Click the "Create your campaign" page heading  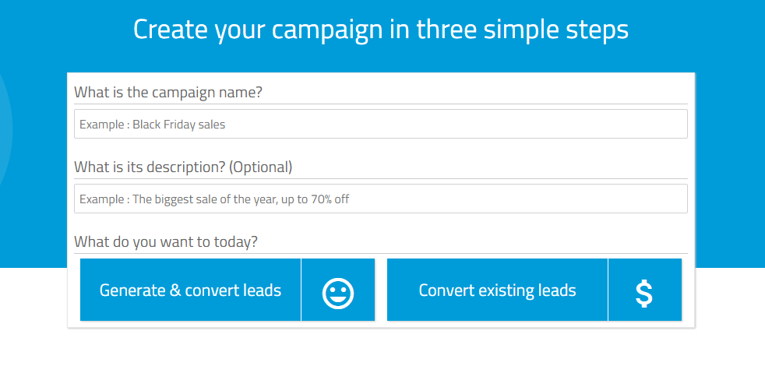[x=380, y=30]
